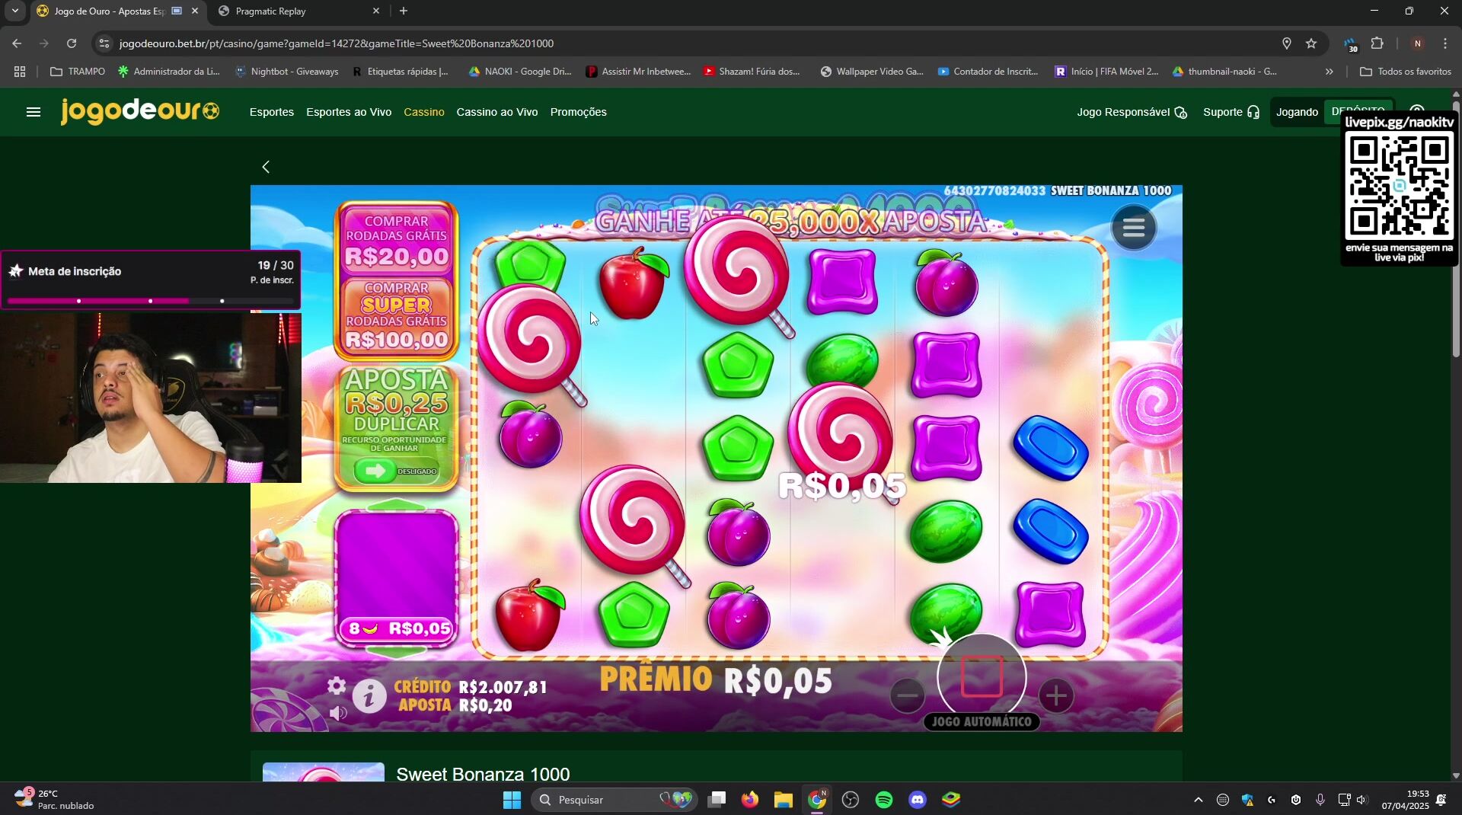This screenshot has height=815, width=1462.
Task: Click the address bar URL
Action: click(336, 43)
